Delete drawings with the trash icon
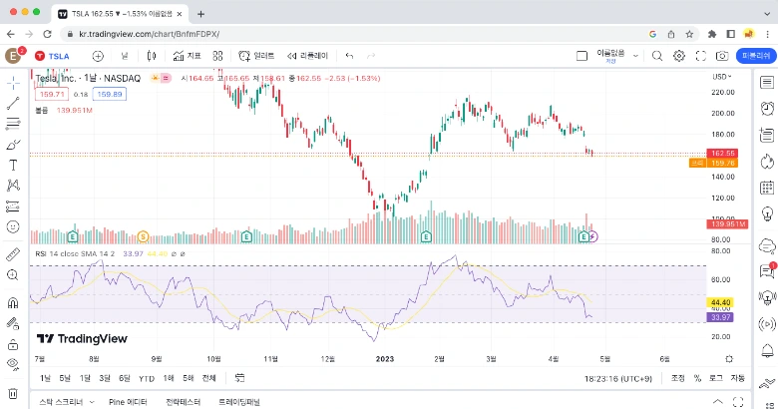Viewport: 778px width, 409px height. (x=13, y=394)
